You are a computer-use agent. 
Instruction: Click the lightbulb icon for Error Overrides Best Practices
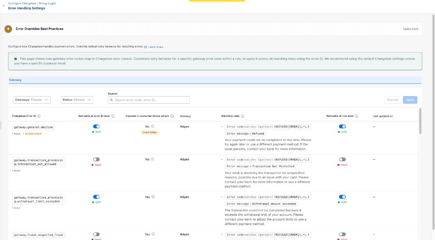coord(8,29)
